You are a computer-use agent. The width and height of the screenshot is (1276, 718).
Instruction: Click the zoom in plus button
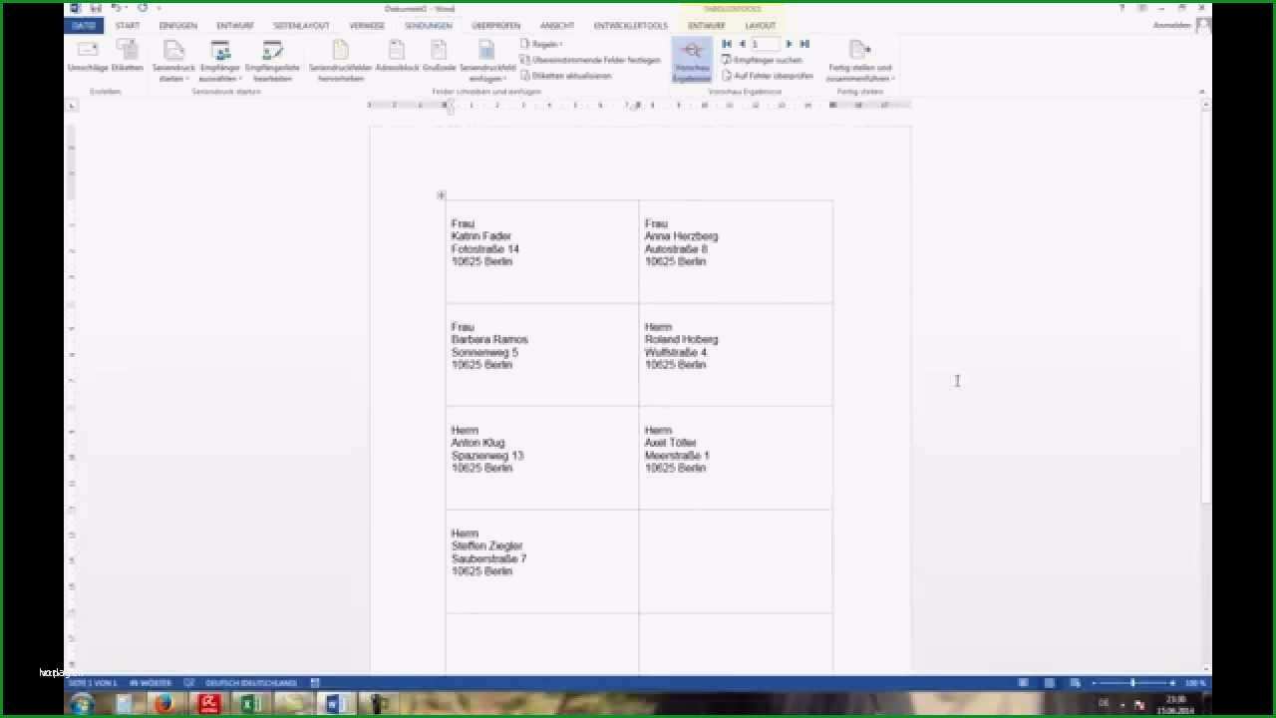click(x=1171, y=683)
